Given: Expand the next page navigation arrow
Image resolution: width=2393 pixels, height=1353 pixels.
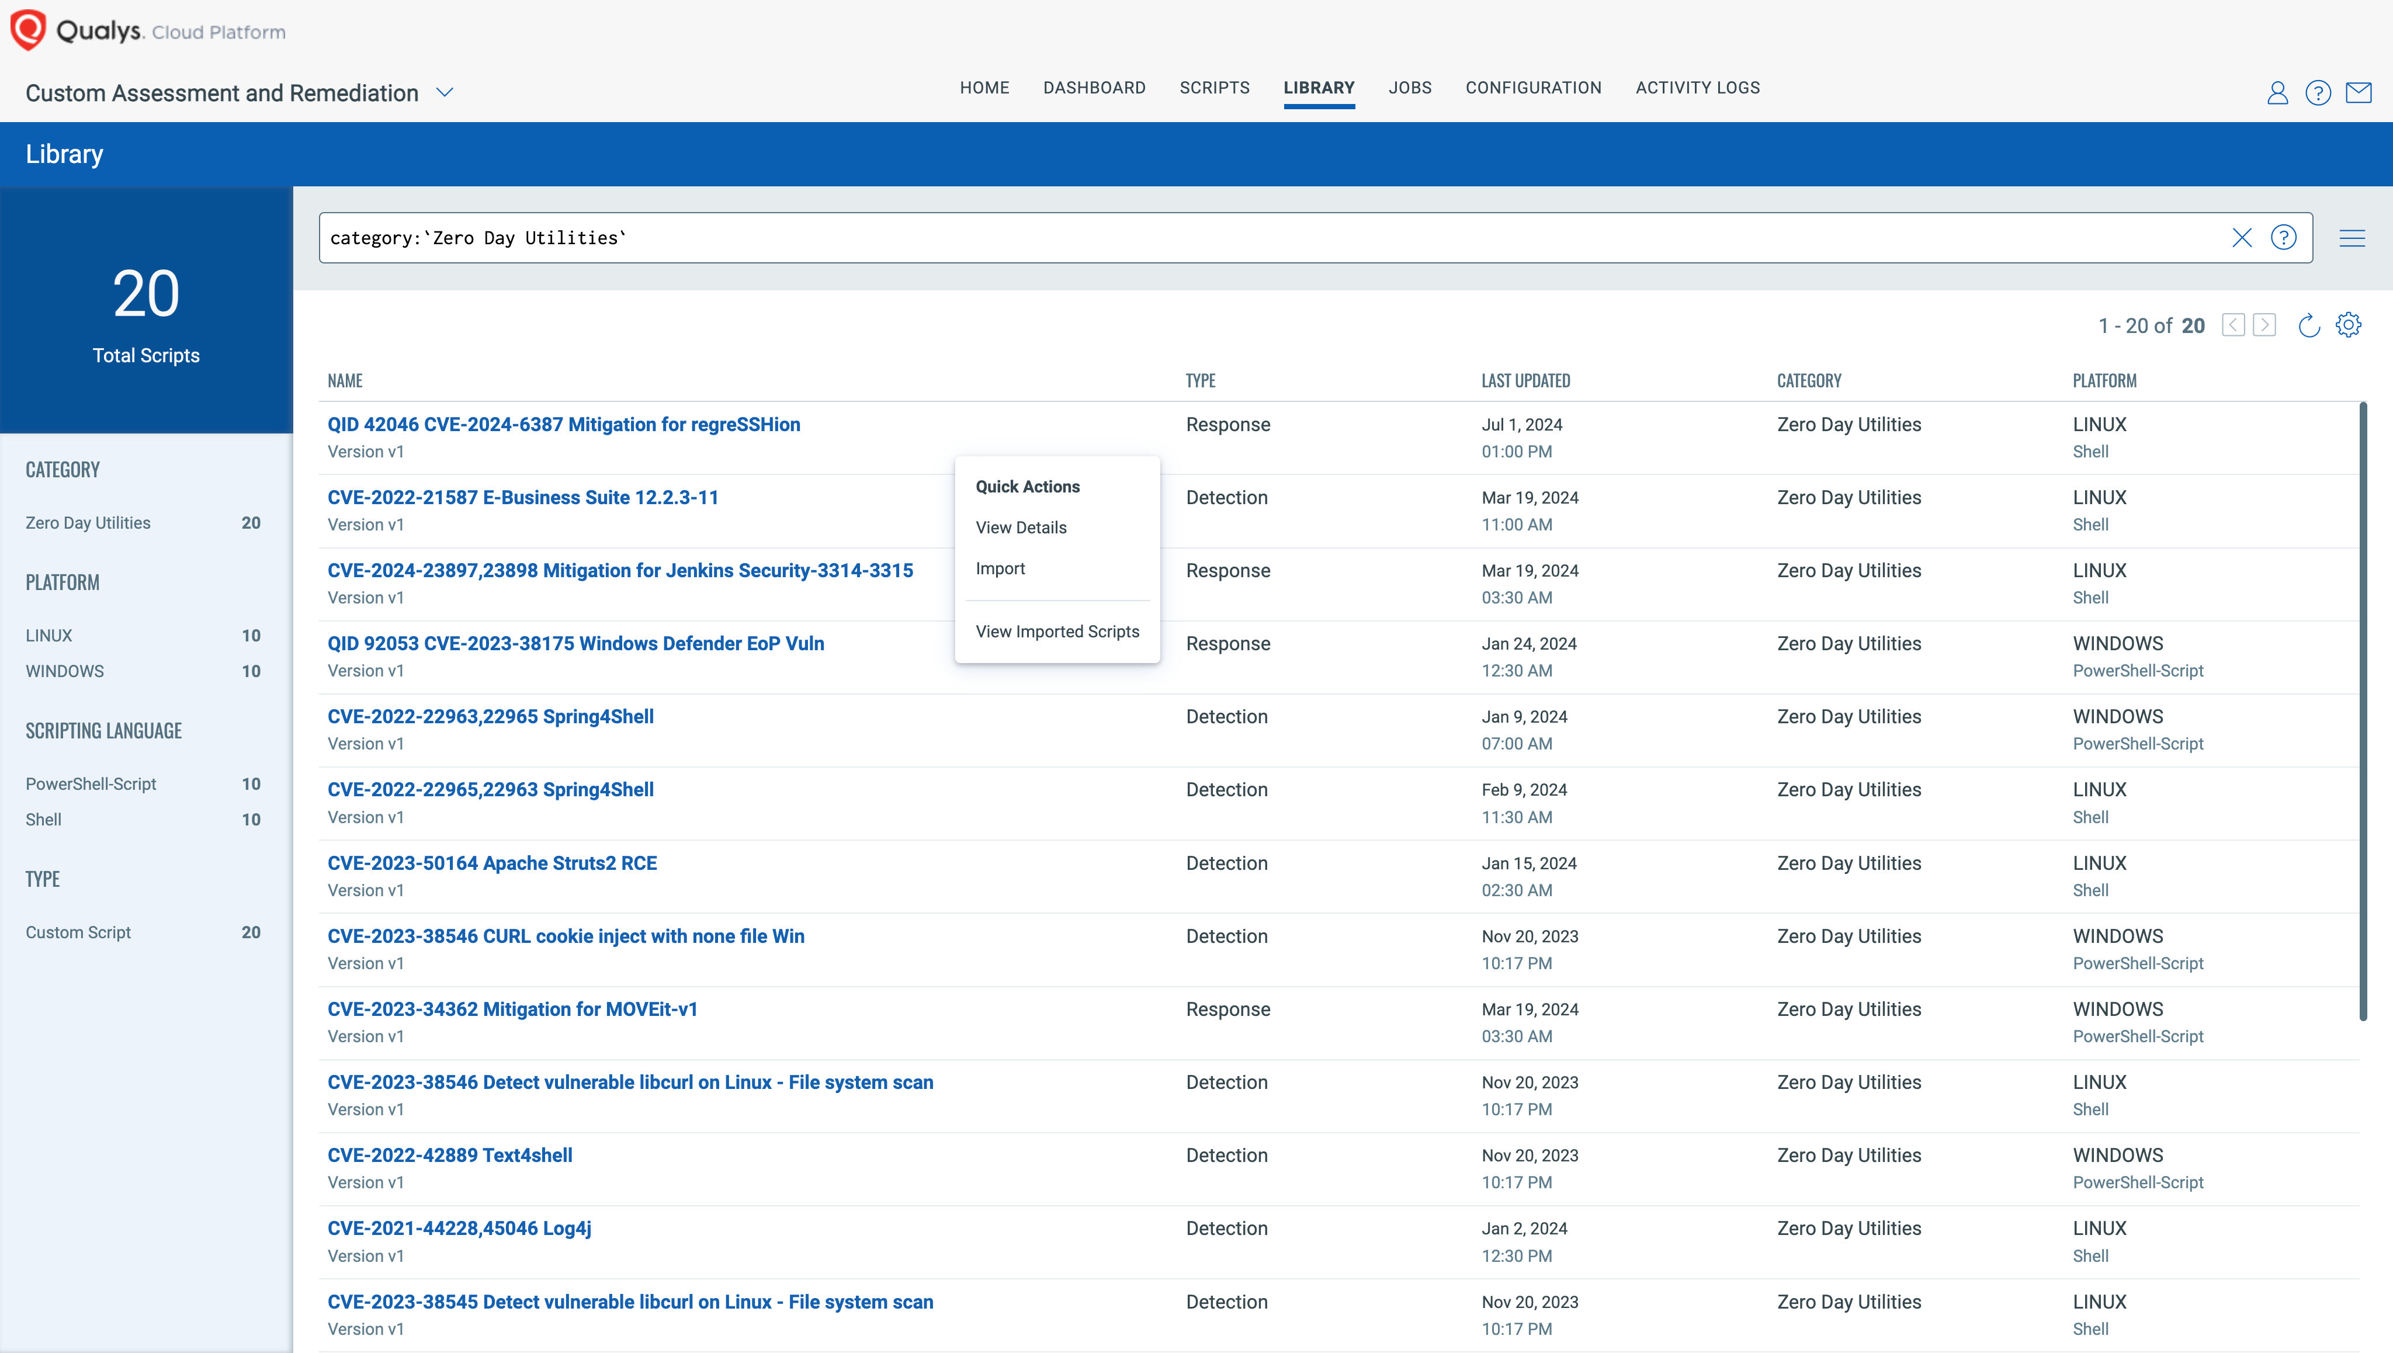Looking at the screenshot, I should (2265, 324).
